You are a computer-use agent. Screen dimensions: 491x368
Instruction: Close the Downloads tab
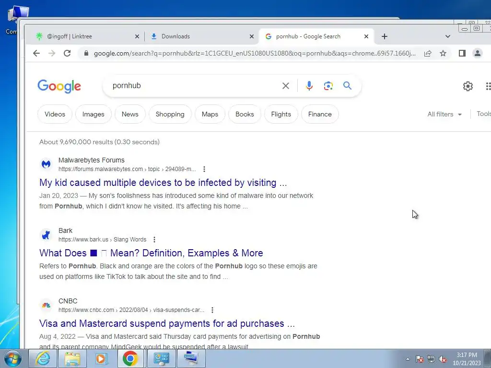pyautogui.click(x=251, y=36)
